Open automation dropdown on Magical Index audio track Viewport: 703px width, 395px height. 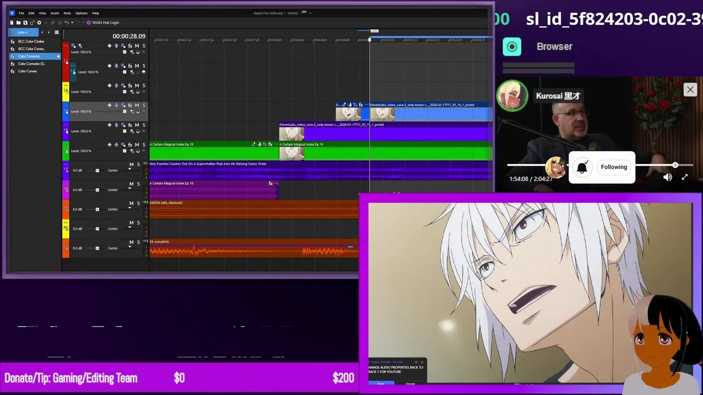tap(130, 189)
